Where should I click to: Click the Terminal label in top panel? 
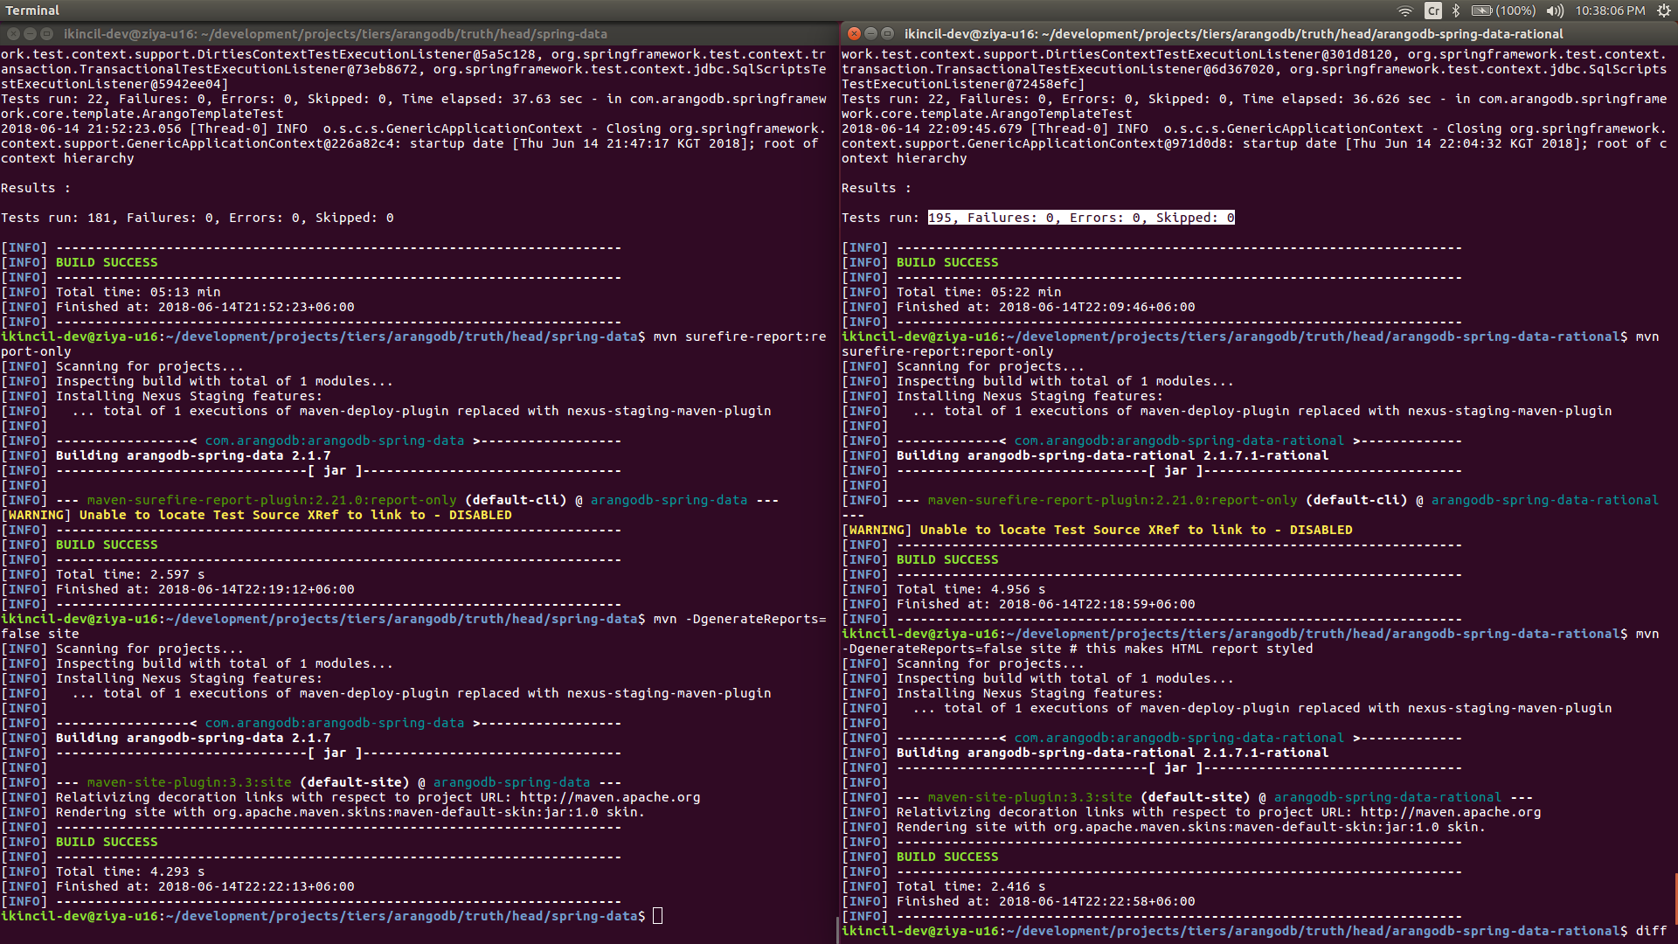32,10
